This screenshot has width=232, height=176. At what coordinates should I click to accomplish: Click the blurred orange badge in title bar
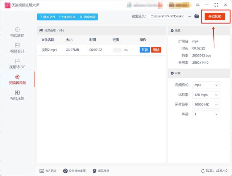(179, 5)
